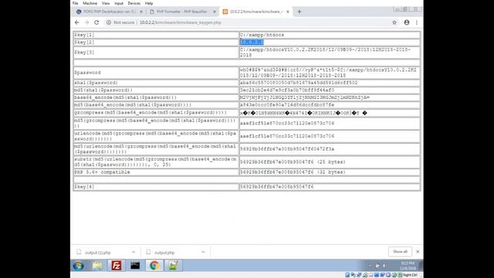Click Show all downloads
This screenshot has width=494, height=278.
[x=400, y=252]
